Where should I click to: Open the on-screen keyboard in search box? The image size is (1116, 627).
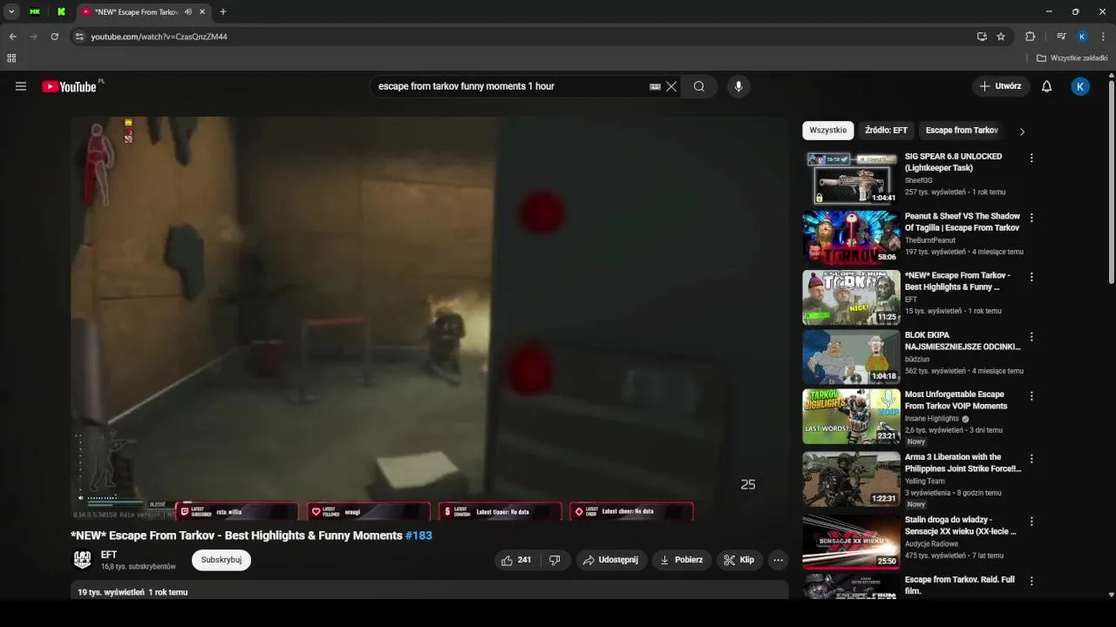click(x=656, y=86)
